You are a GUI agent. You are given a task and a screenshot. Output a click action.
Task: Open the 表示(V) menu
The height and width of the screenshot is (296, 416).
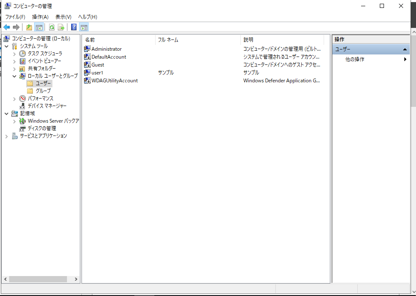(63, 17)
